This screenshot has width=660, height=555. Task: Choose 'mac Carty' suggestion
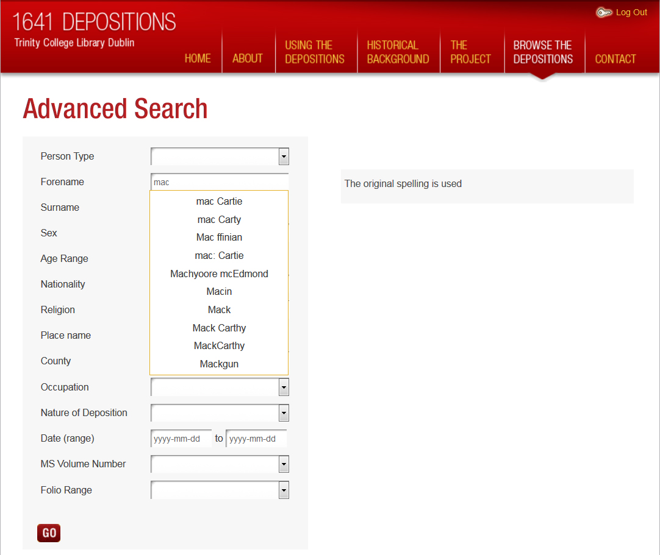[x=219, y=219]
